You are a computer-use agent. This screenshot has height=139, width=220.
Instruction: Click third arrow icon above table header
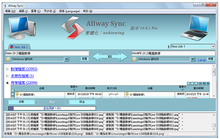click(x=196, y=84)
